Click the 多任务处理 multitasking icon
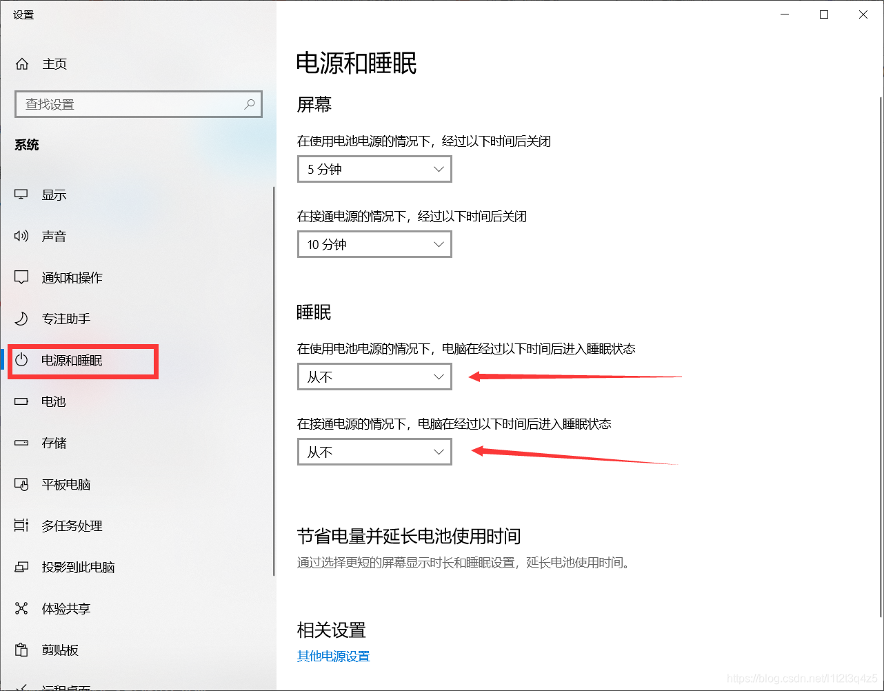884x691 pixels. (21, 525)
